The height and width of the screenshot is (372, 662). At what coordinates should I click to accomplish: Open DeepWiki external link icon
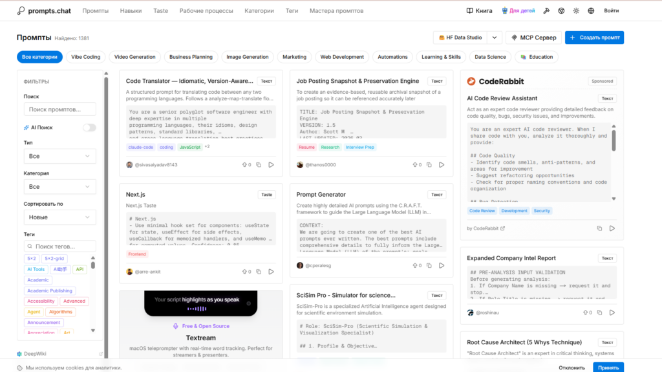tap(101, 354)
